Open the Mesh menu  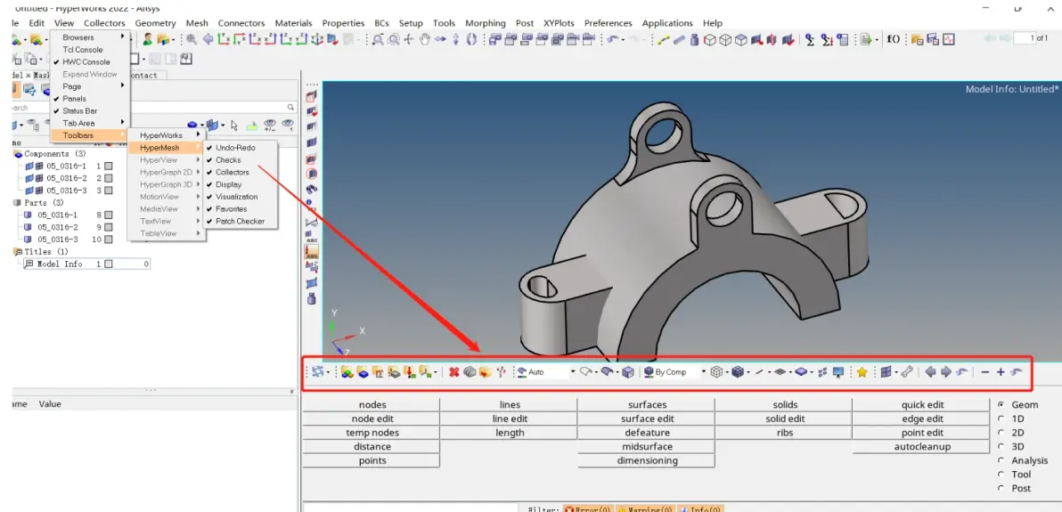pyautogui.click(x=196, y=23)
